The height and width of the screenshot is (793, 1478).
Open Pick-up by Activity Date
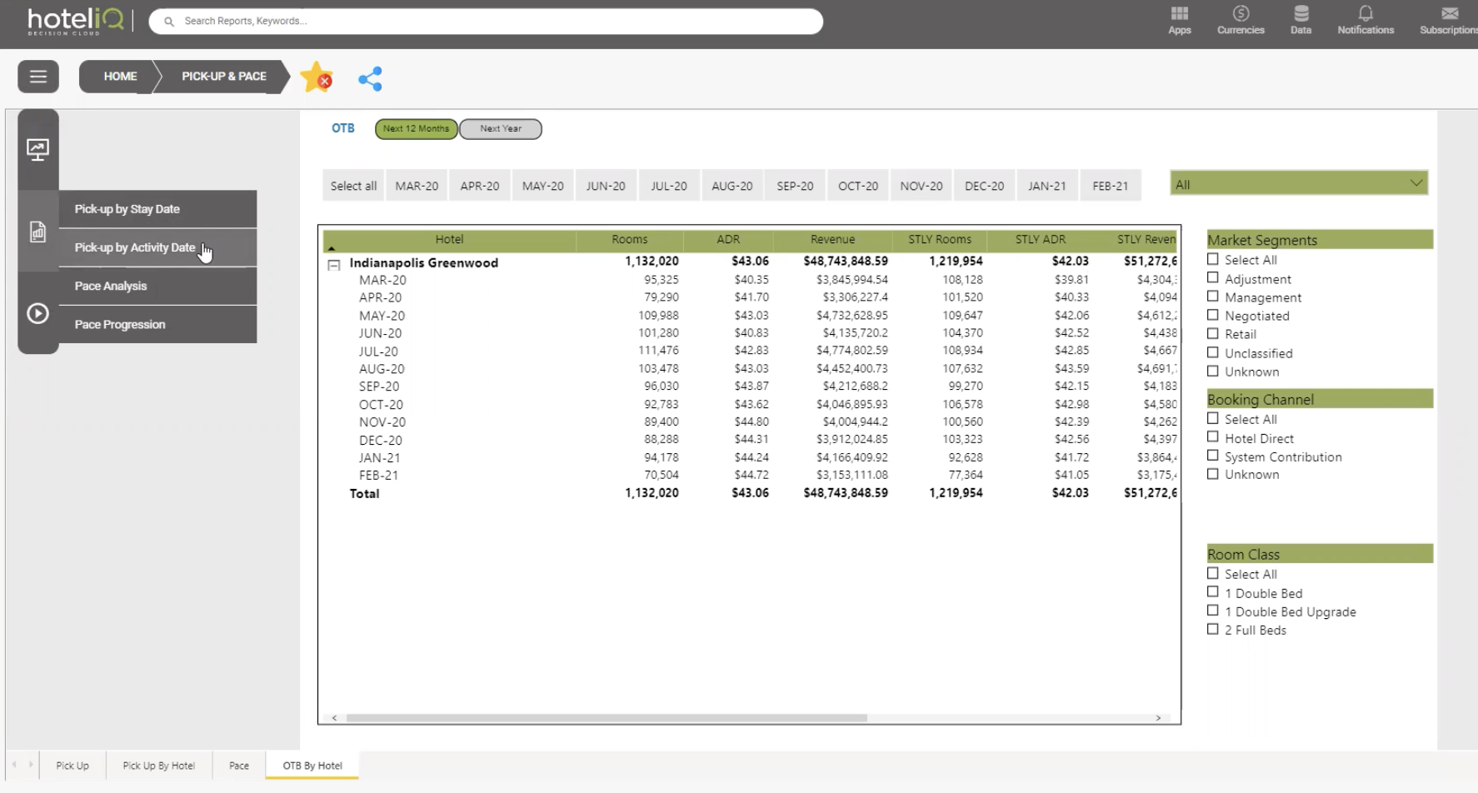tap(157, 247)
